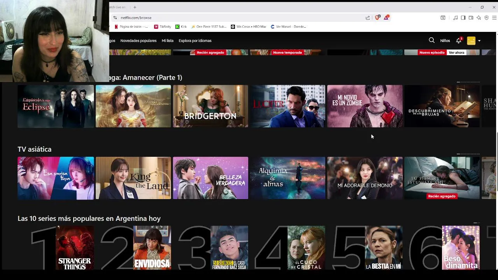
Task: Open El cuco de cristal poster
Action: pos(306,248)
